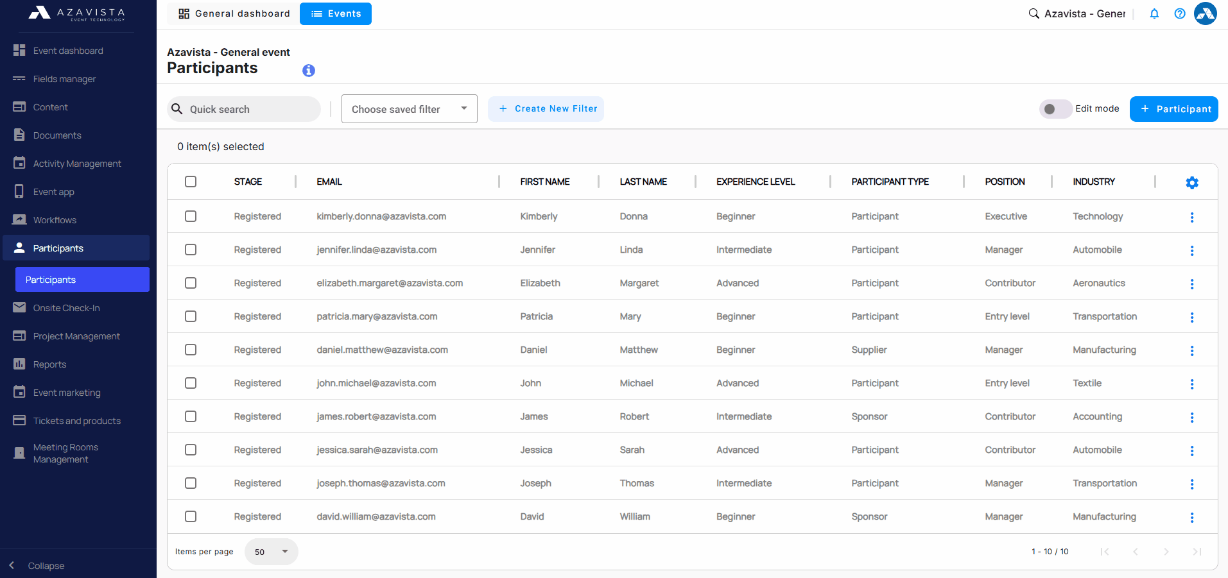Open row actions for patricia.mary@azavista.com
1228x578 pixels.
coord(1192,318)
